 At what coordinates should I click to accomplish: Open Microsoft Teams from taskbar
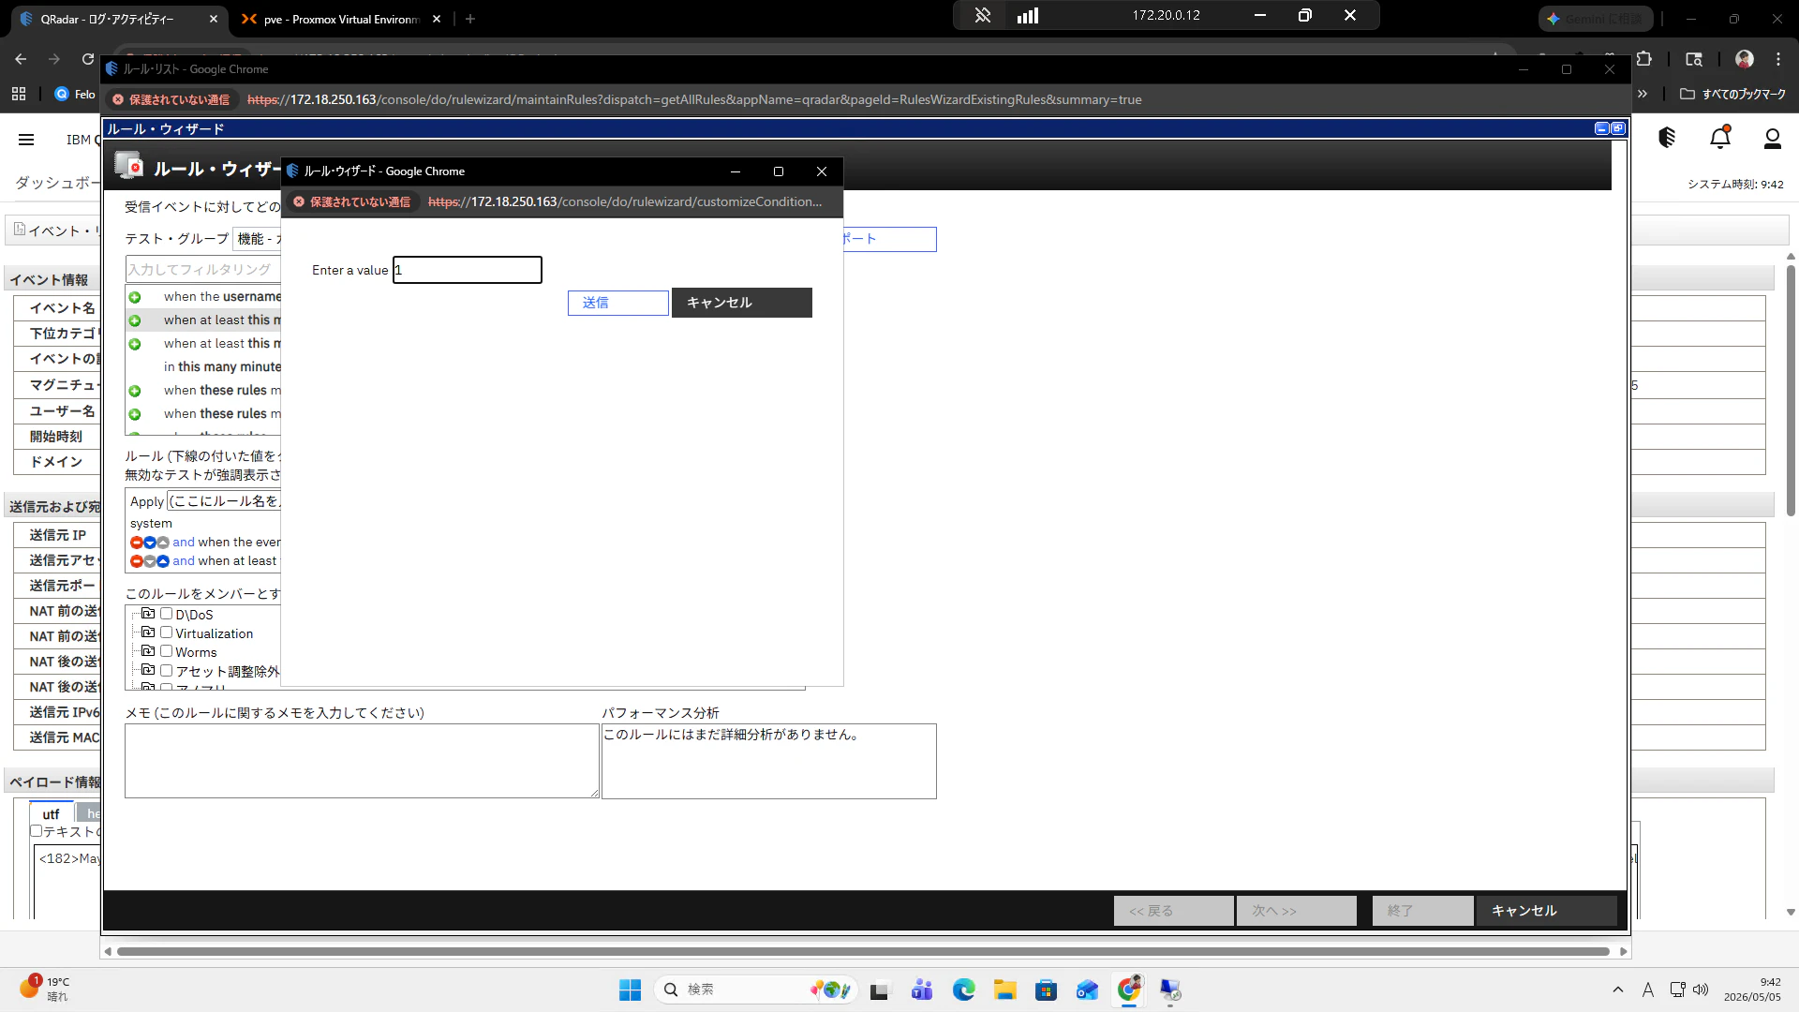[922, 990]
